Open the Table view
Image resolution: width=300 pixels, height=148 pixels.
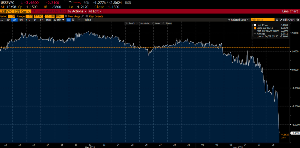[87, 19]
